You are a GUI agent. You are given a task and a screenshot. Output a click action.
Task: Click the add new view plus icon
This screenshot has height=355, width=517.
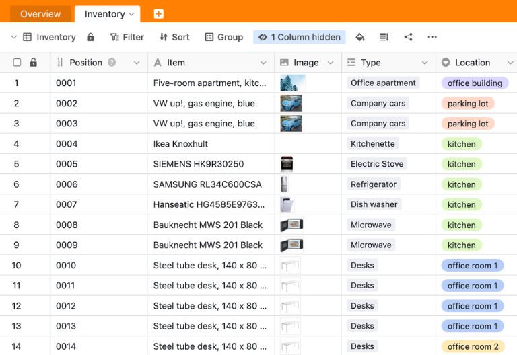point(158,14)
